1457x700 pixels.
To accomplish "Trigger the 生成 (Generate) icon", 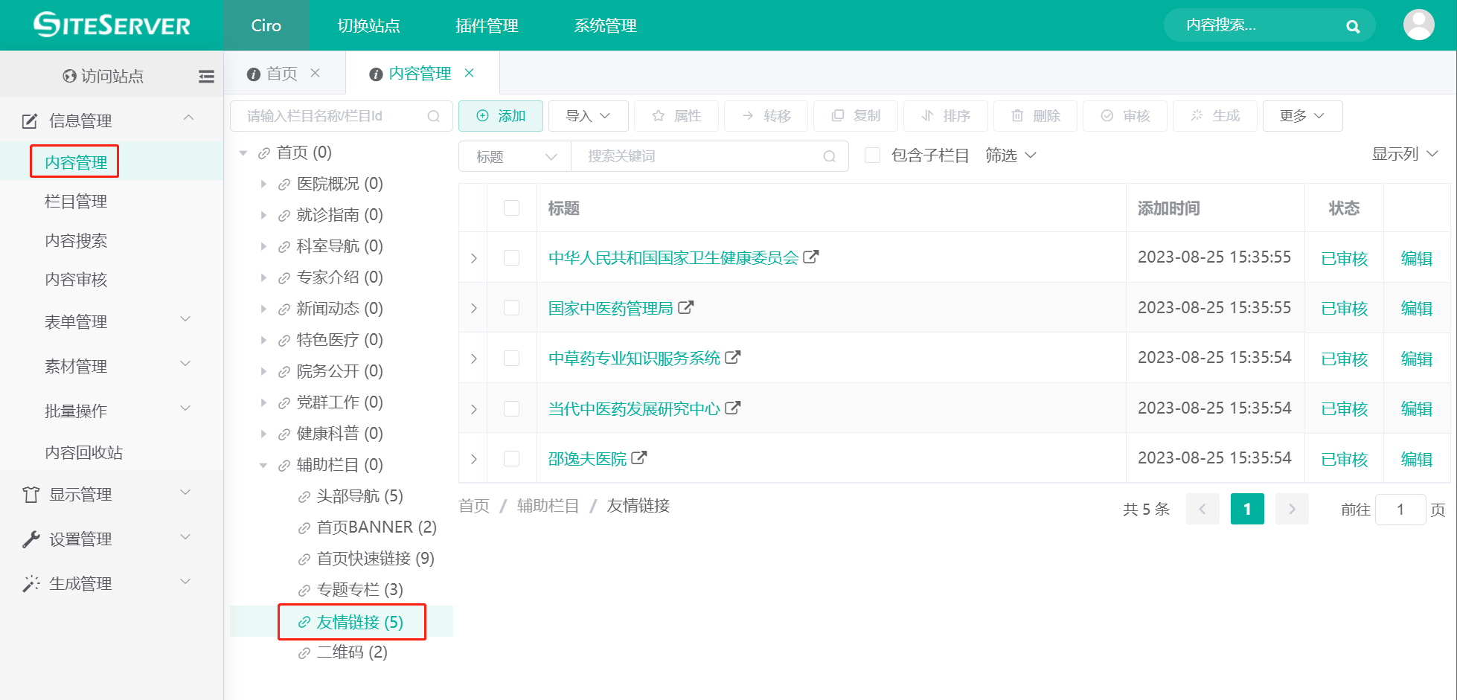I will point(1197,116).
